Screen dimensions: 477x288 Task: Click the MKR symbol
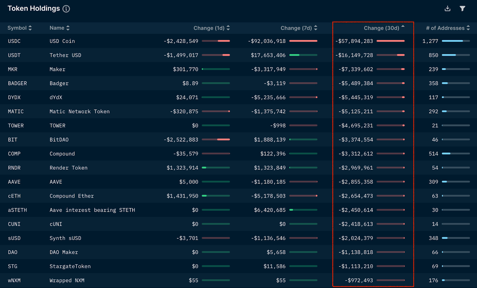pyautogui.click(x=13, y=69)
